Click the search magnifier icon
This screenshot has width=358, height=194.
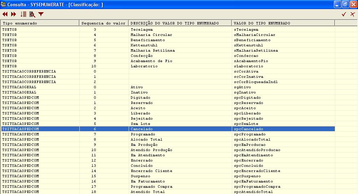[32, 14]
